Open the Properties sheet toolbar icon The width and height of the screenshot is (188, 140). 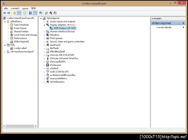click(x=24, y=13)
